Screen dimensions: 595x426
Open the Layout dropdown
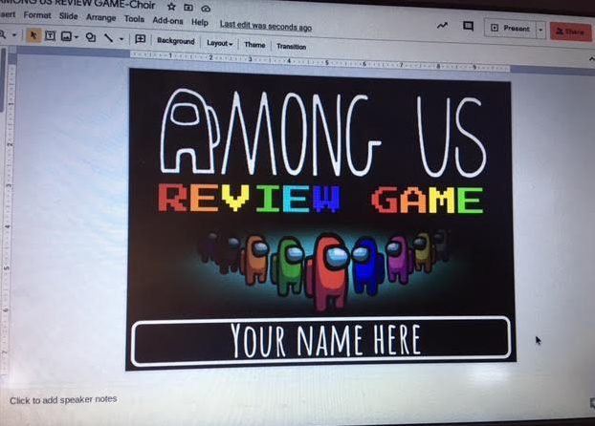click(219, 43)
